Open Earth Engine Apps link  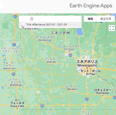[x=91, y=6]
